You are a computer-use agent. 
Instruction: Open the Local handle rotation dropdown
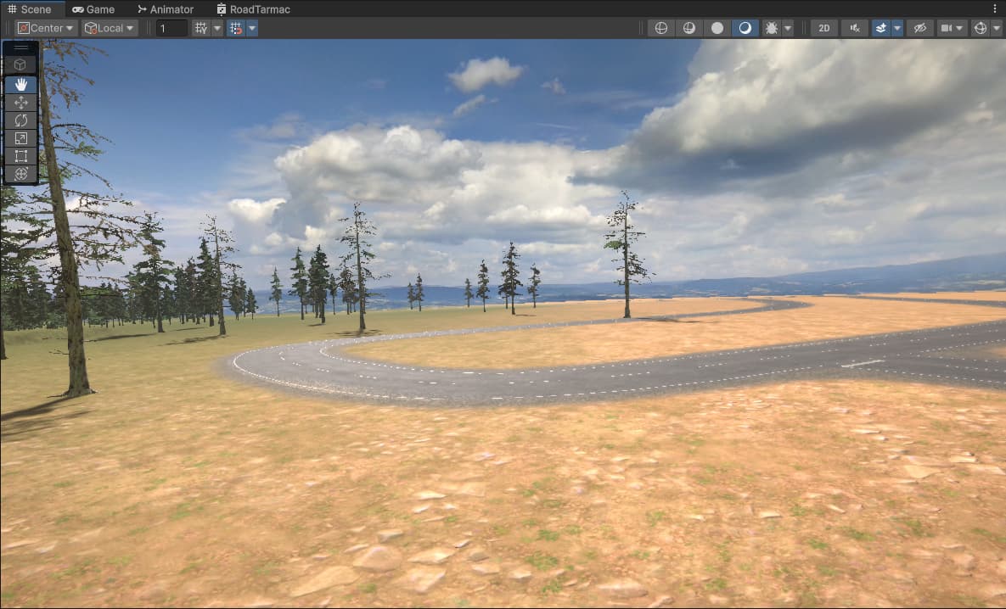pos(110,28)
